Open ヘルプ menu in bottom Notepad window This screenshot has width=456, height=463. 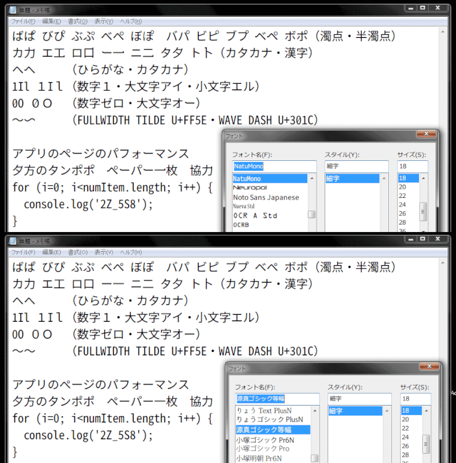click(x=131, y=252)
